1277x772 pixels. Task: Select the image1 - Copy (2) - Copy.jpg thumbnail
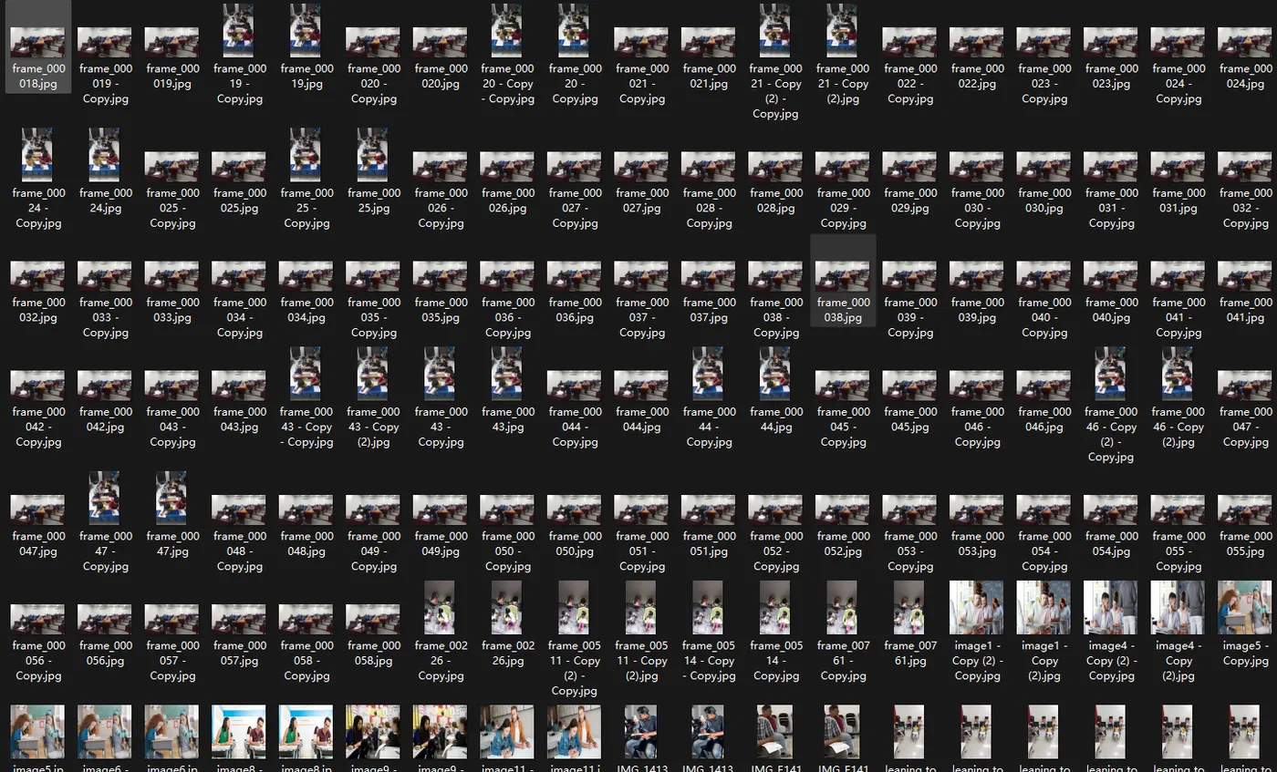tap(977, 608)
